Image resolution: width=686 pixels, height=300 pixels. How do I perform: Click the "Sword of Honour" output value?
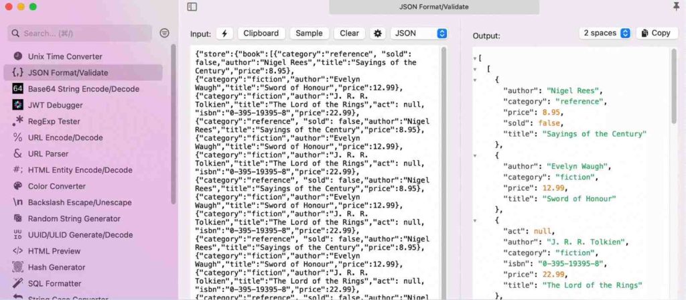point(579,198)
